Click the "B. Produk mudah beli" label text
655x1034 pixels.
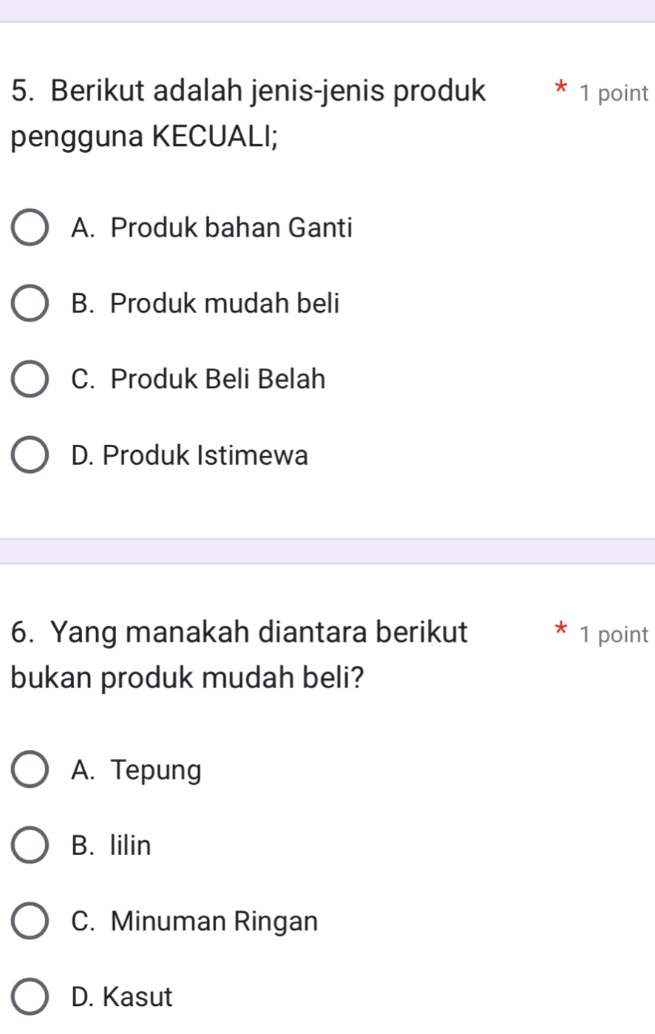pyautogui.click(x=206, y=304)
